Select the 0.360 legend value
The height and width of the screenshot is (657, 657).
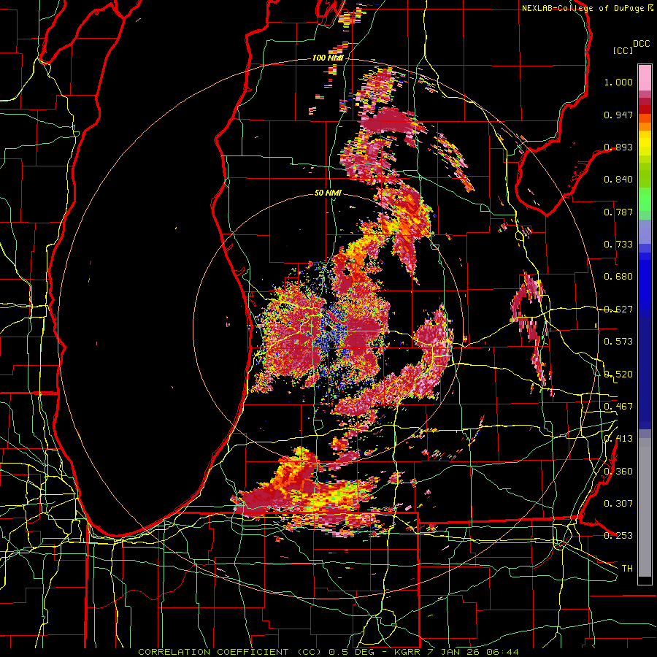click(x=618, y=472)
